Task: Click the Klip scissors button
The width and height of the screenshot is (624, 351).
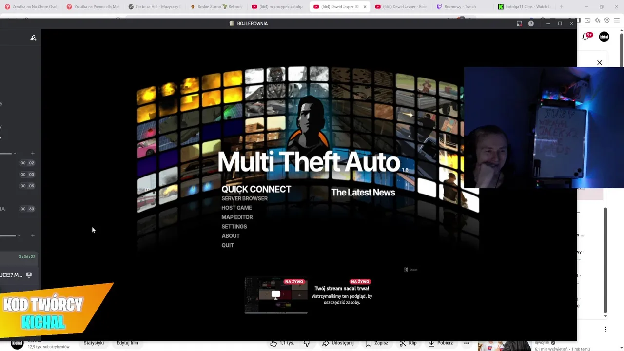Action: [x=408, y=343]
